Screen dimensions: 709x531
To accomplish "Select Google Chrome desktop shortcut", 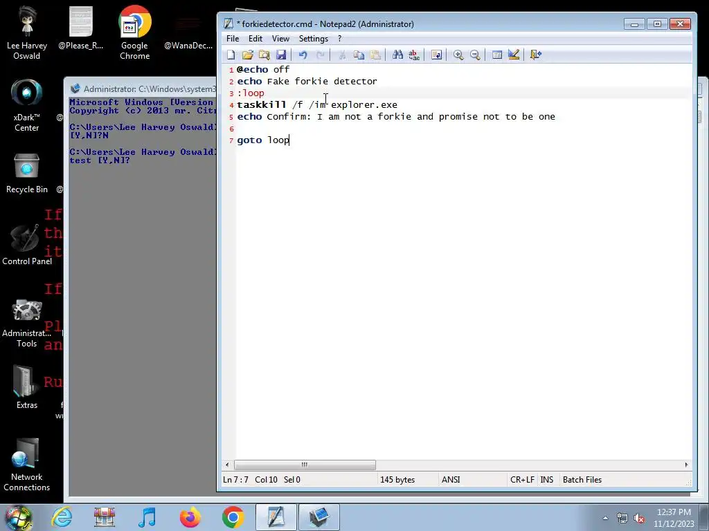I will pos(134,33).
